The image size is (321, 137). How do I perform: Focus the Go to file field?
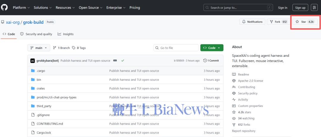[176, 48]
